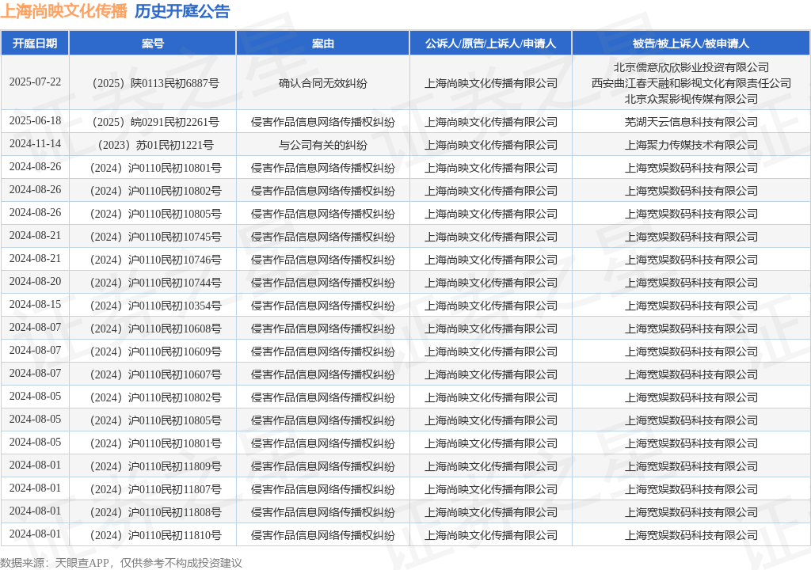Click the cause cell in the 10744号 row
Viewport: 811px width, 570px height.
coord(323,283)
